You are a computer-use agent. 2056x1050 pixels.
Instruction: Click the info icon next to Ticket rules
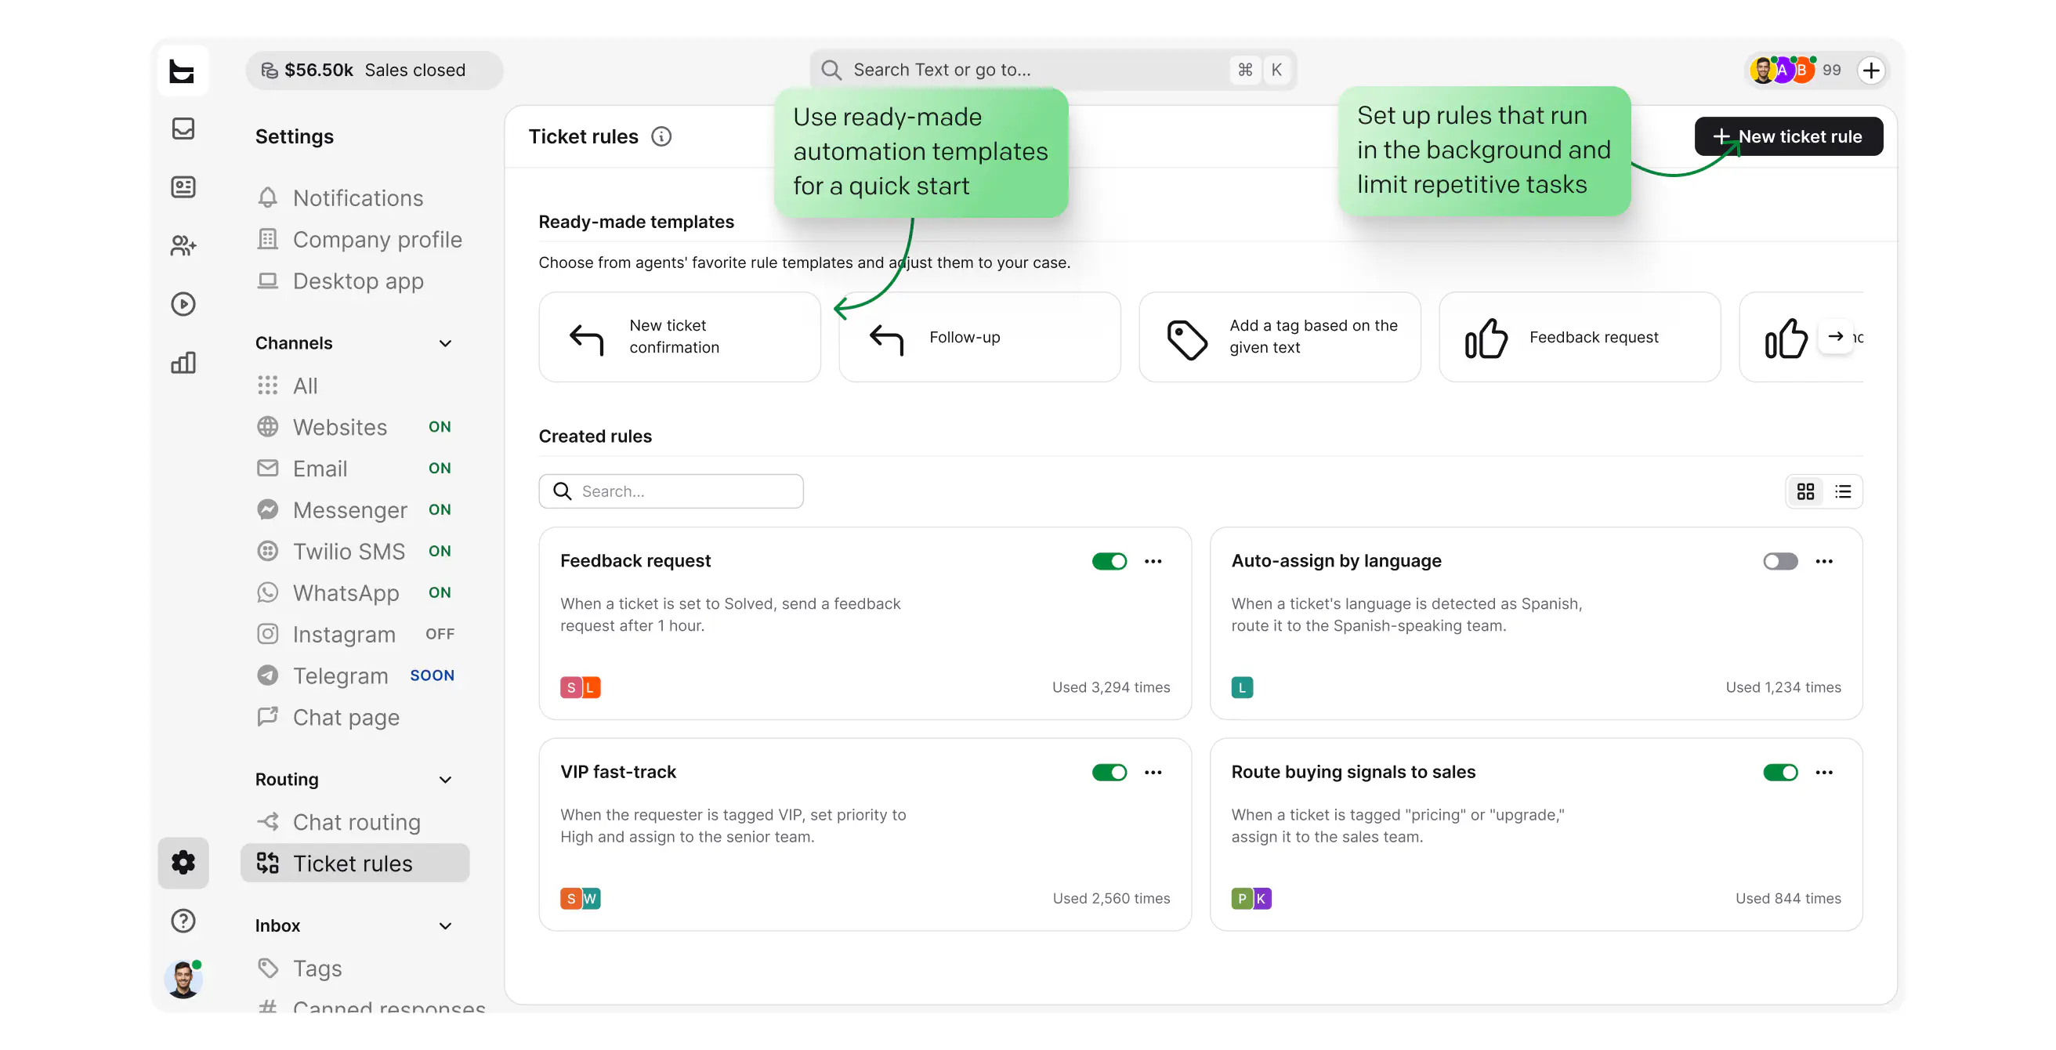661,136
